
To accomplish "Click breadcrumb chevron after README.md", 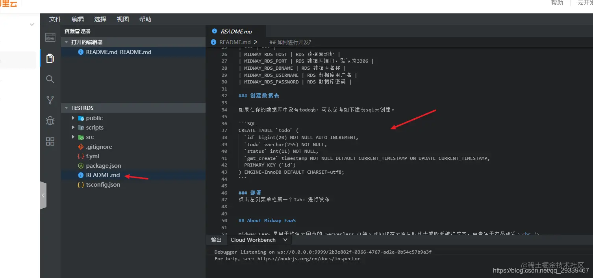I will tap(256, 42).
